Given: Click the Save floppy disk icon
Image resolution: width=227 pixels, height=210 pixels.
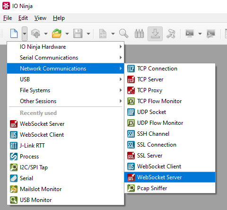Looking at the screenshot, I should [x=78, y=34].
